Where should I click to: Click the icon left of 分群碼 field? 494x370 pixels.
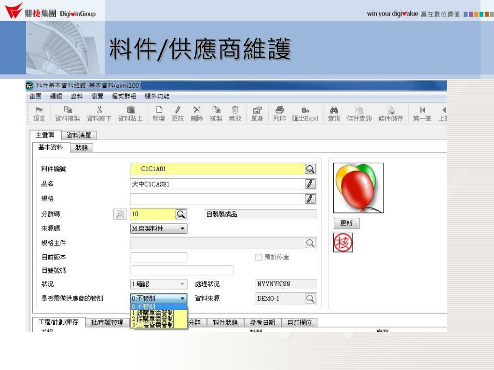pyautogui.click(x=120, y=214)
